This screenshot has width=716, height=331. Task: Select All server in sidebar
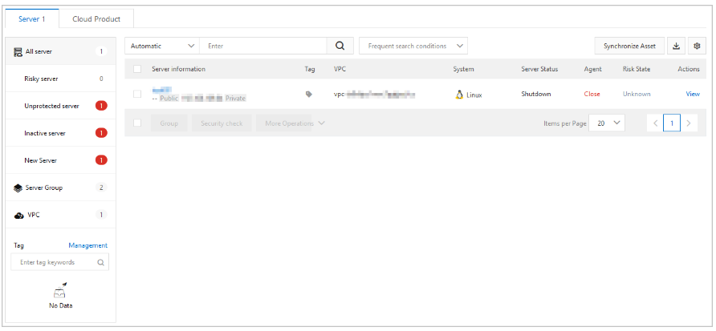[61, 51]
